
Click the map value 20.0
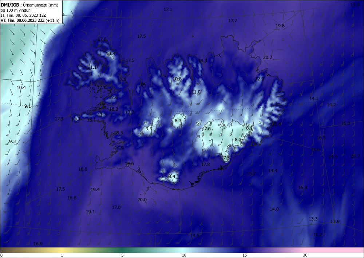coord(142,200)
